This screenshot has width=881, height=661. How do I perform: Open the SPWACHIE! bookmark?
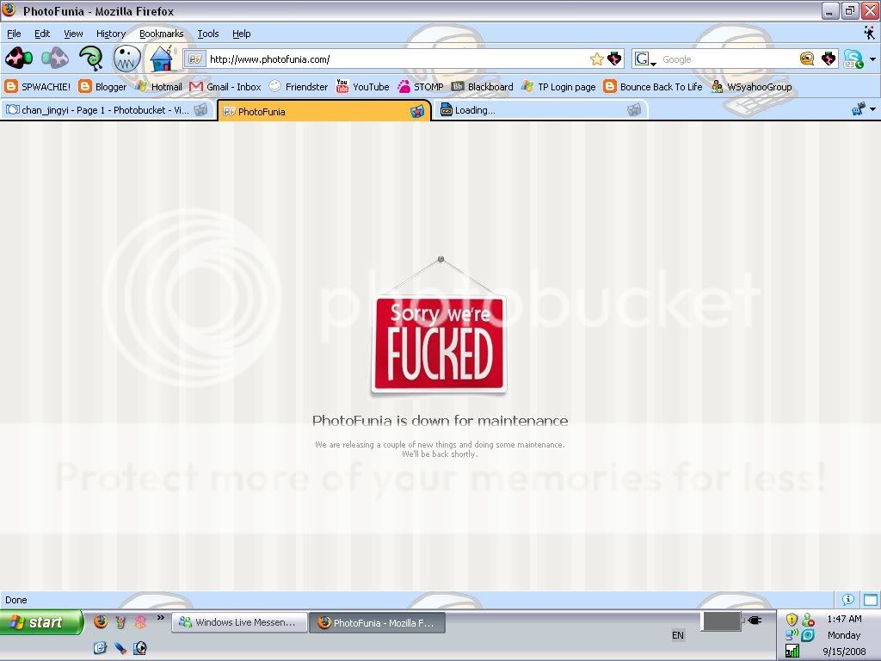click(38, 87)
